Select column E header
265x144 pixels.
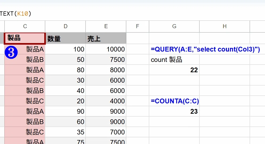(x=106, y=26)
